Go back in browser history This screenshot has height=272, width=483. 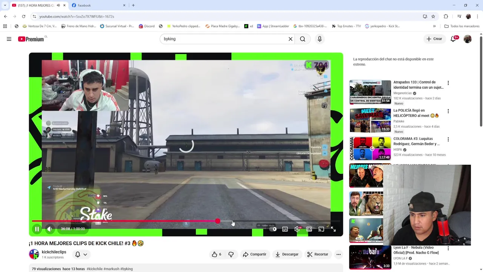pyautogui.click(x=5, y=16)
